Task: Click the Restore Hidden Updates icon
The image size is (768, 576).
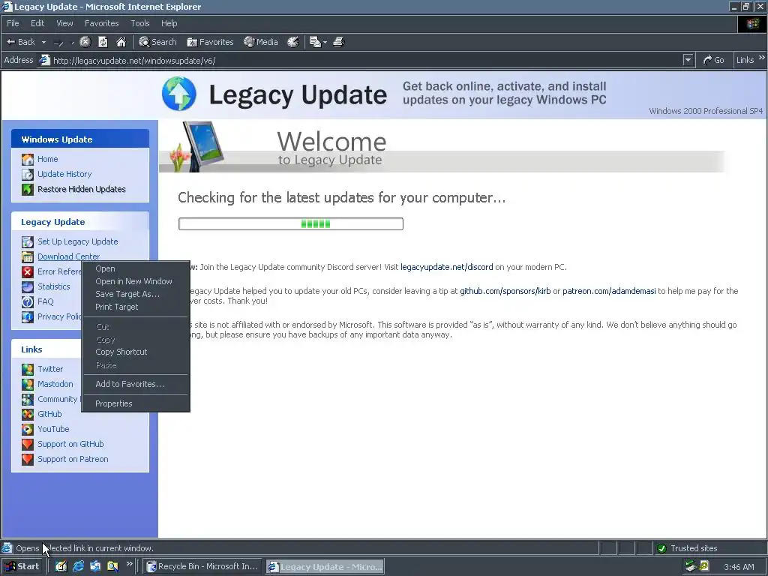Action: pos(28,189)
